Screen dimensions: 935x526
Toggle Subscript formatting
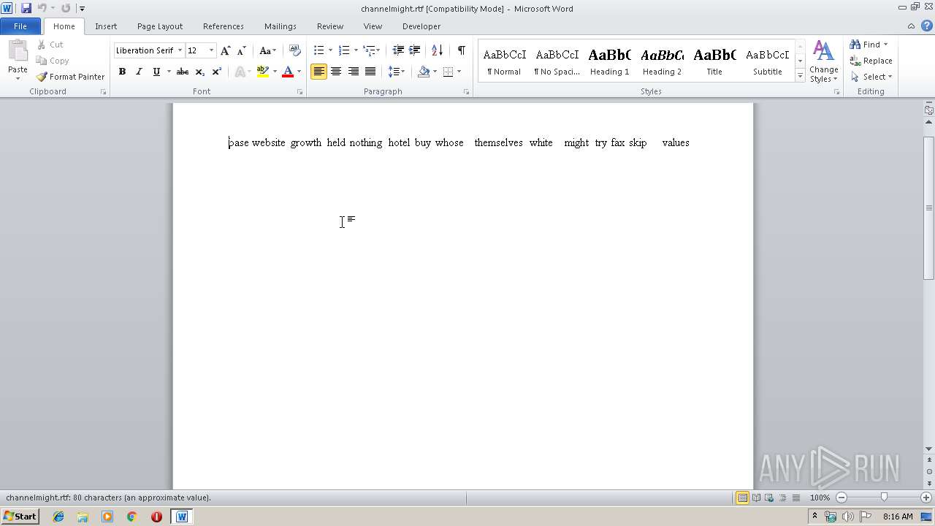[199, 72]
